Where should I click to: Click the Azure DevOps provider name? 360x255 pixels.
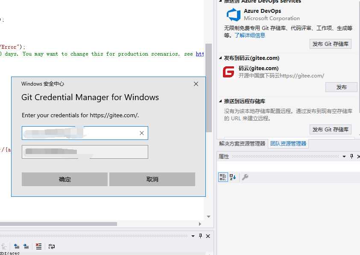click(262, 11)
